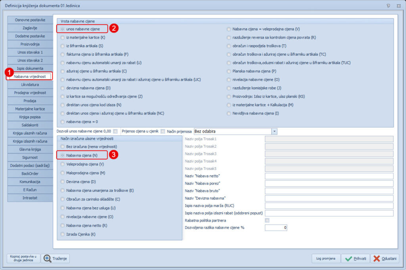Go to the Glavna knjiga tab

pyautogui.click(x=30, y=149)
